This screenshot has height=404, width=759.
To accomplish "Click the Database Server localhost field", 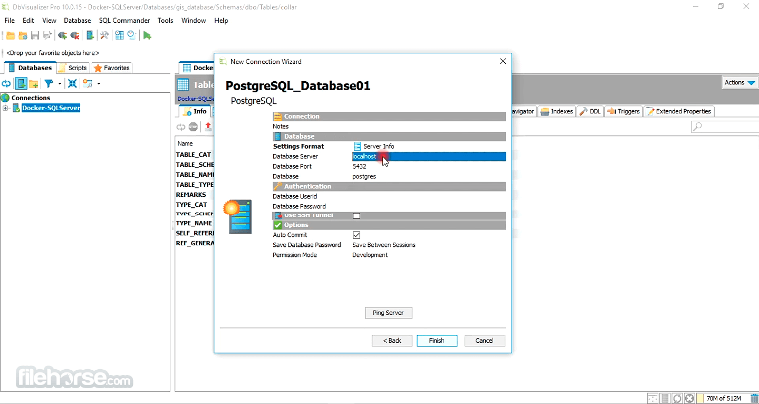I will pyautogui.click(x=429, y=157).
